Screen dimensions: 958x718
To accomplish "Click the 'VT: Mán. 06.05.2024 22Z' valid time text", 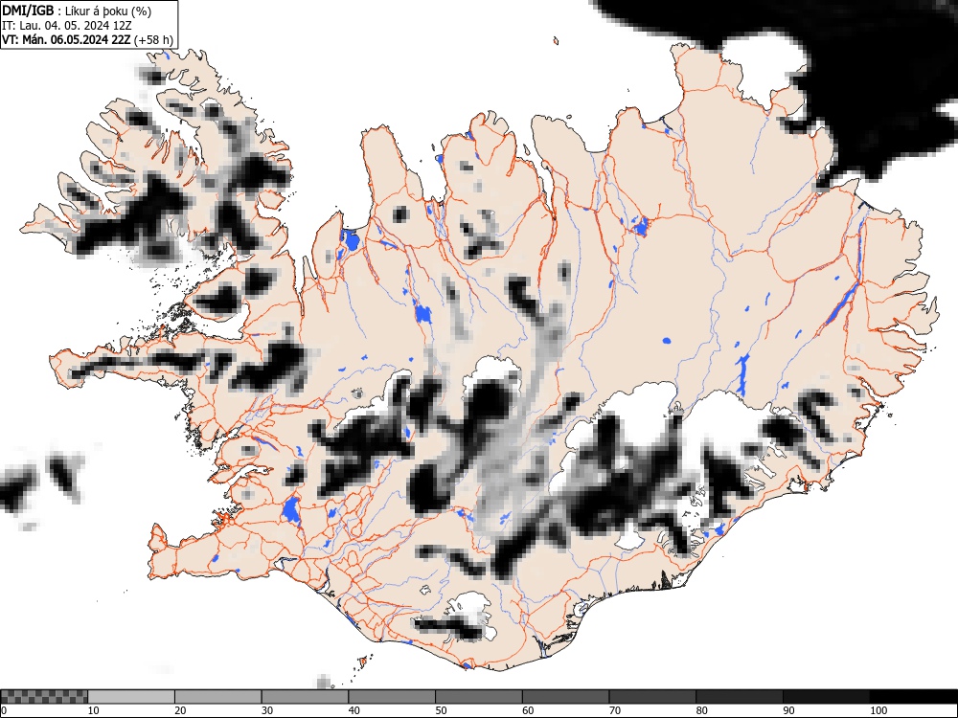I will click(66, 40).
